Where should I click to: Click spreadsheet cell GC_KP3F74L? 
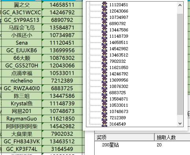[x=22, y=149]
